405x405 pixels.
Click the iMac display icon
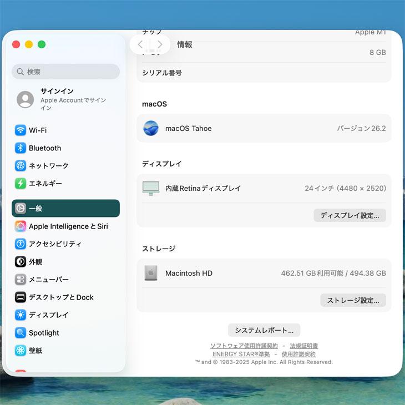[151, 188]
